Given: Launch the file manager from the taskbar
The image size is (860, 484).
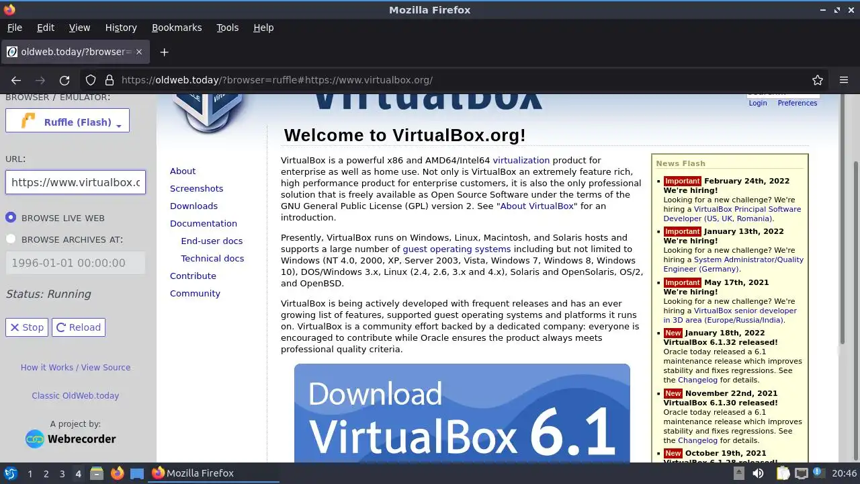Looking at the screenshot, I should coord(97,473).
